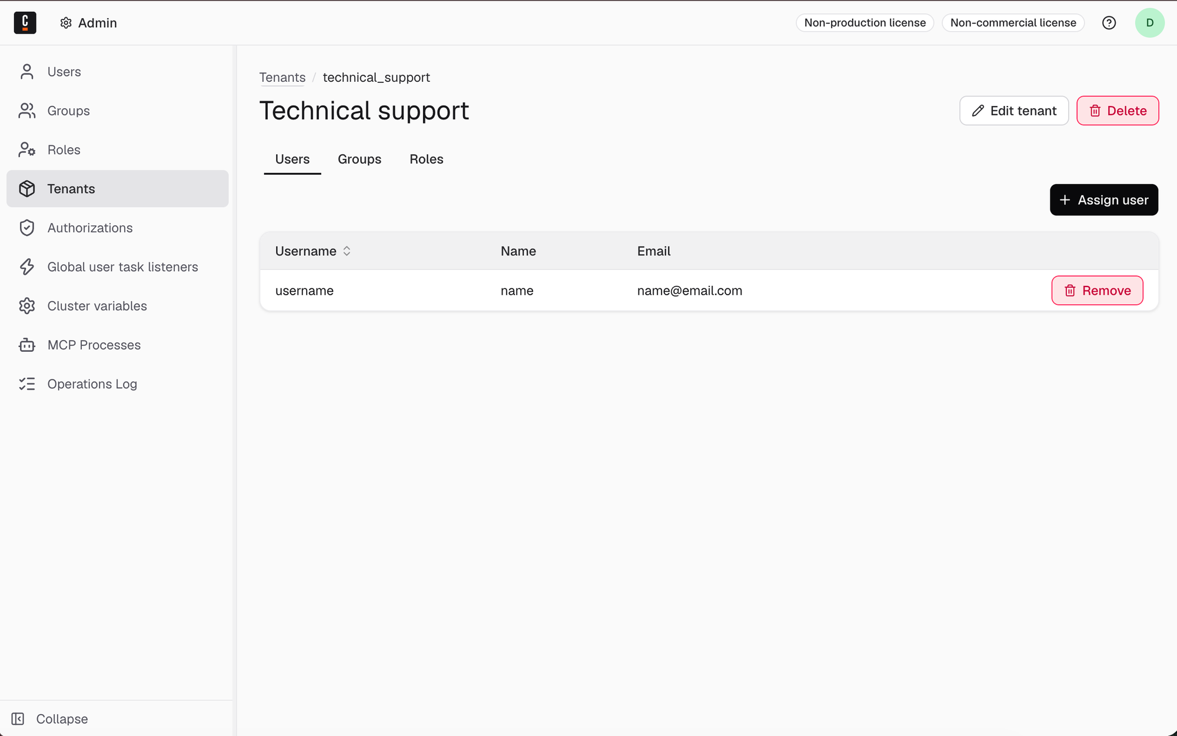Click the Non-commercial license badge
The height and width of the screenshot is (736, 1177).
[x=1013, y=23]
